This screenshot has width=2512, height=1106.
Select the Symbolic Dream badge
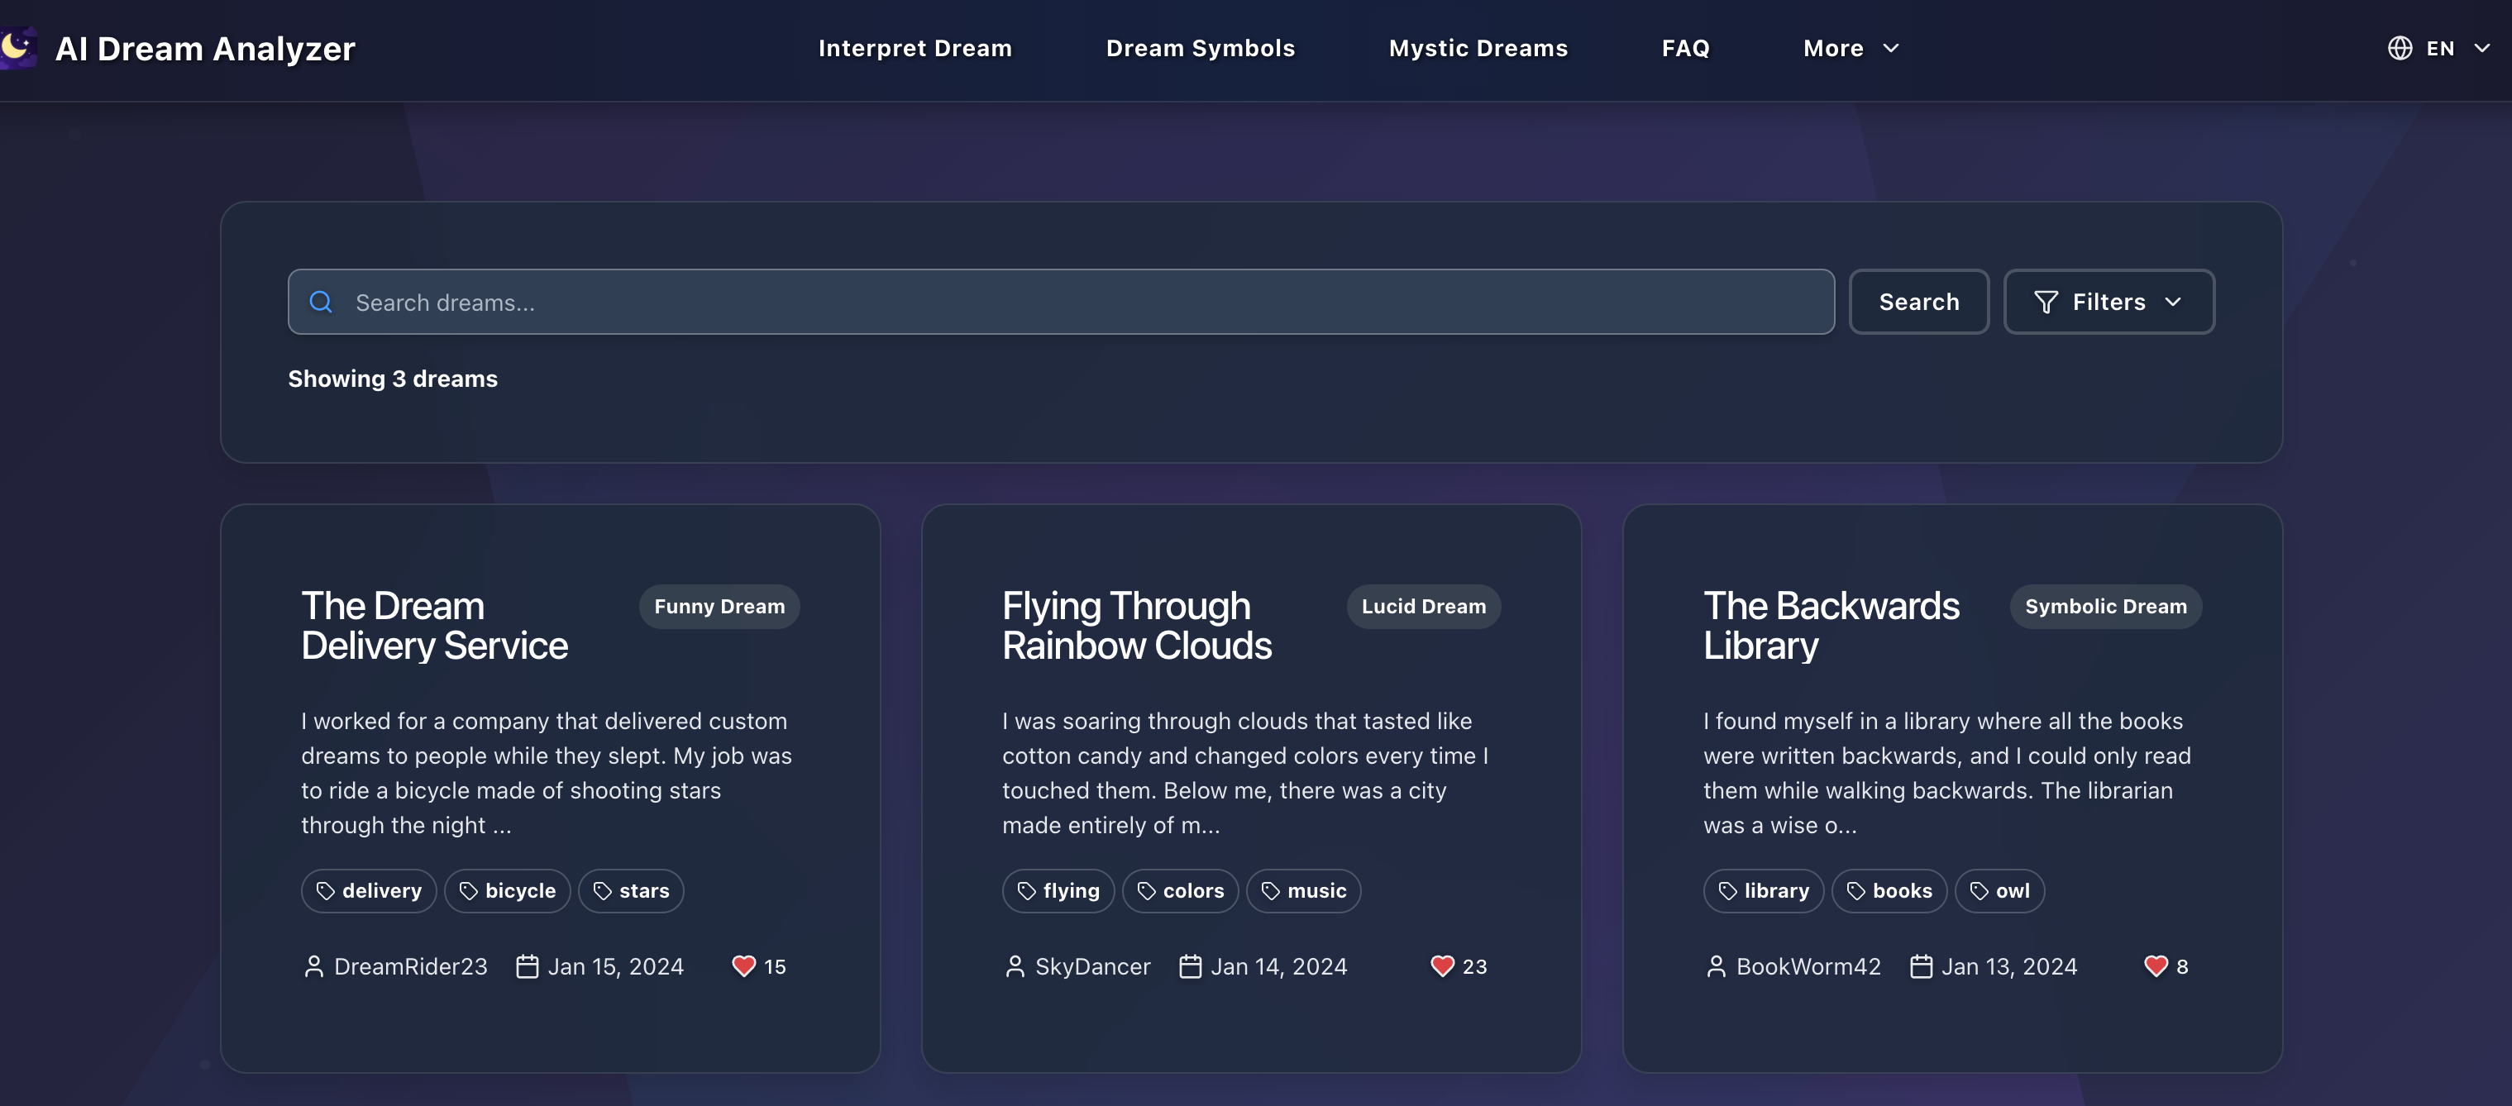coord(2105,606)
